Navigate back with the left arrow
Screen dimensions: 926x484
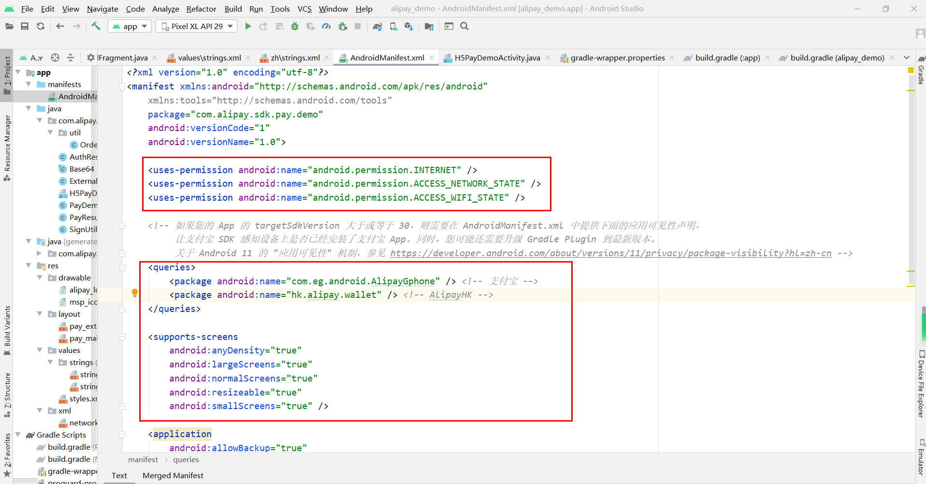point(60,27)
